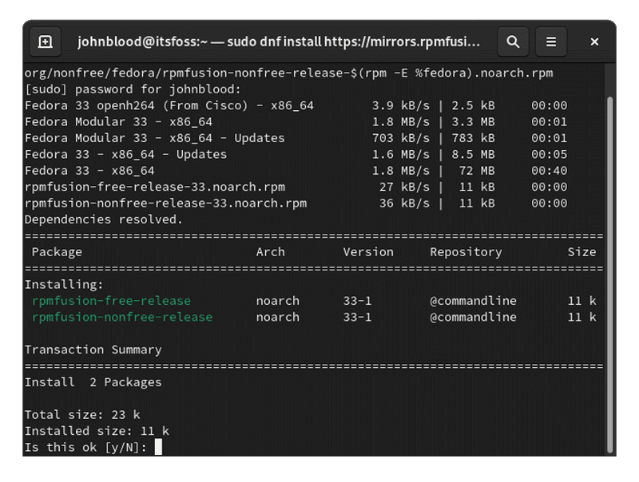The width and height of the screenshot is (639, 482).
Task: Click the 'Repository' column header
Action: tap(466, 251)
